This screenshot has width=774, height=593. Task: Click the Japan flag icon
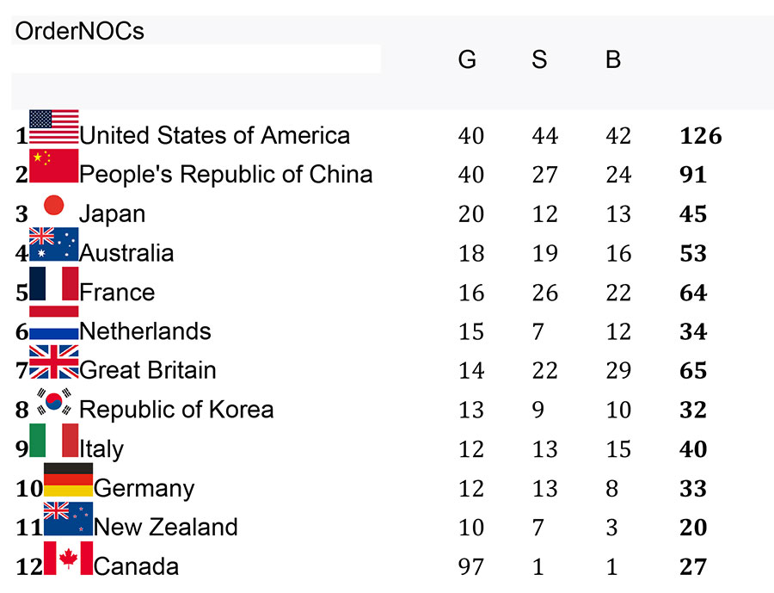tap(54, 205)
